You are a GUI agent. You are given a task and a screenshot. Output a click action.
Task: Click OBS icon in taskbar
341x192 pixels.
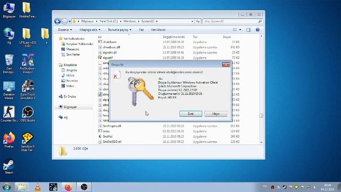(x=84, y=187)
